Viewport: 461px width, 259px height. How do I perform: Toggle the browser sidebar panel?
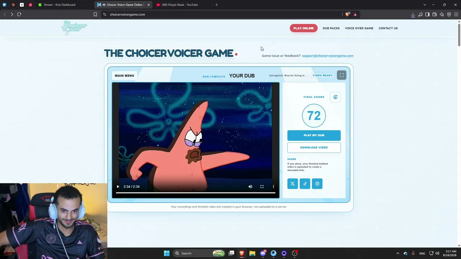(427, 14)
